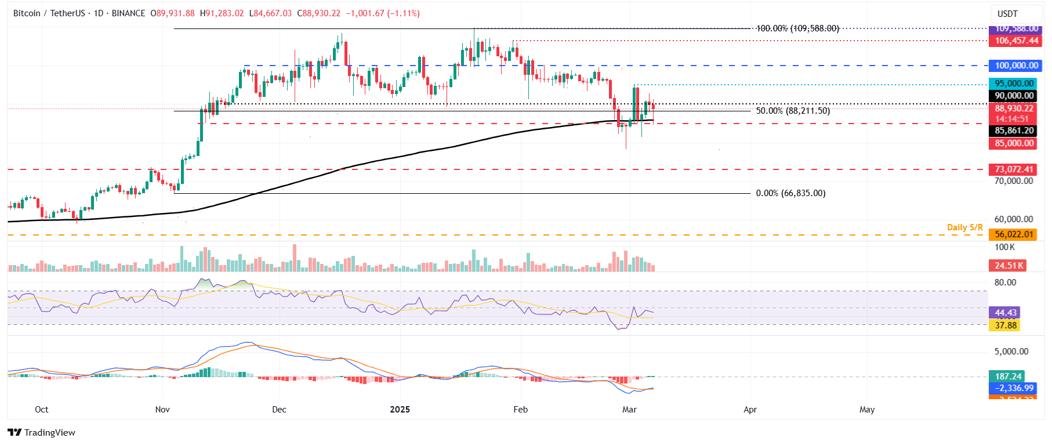Click the blue MACD tag −2,336.99
Image resolution: width=1052 pixels, height=445 pixels.
pos(1013,388)
